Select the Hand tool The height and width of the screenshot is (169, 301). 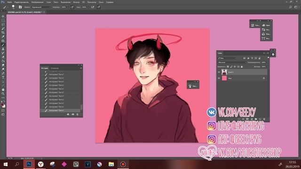[x=3, y=90]
